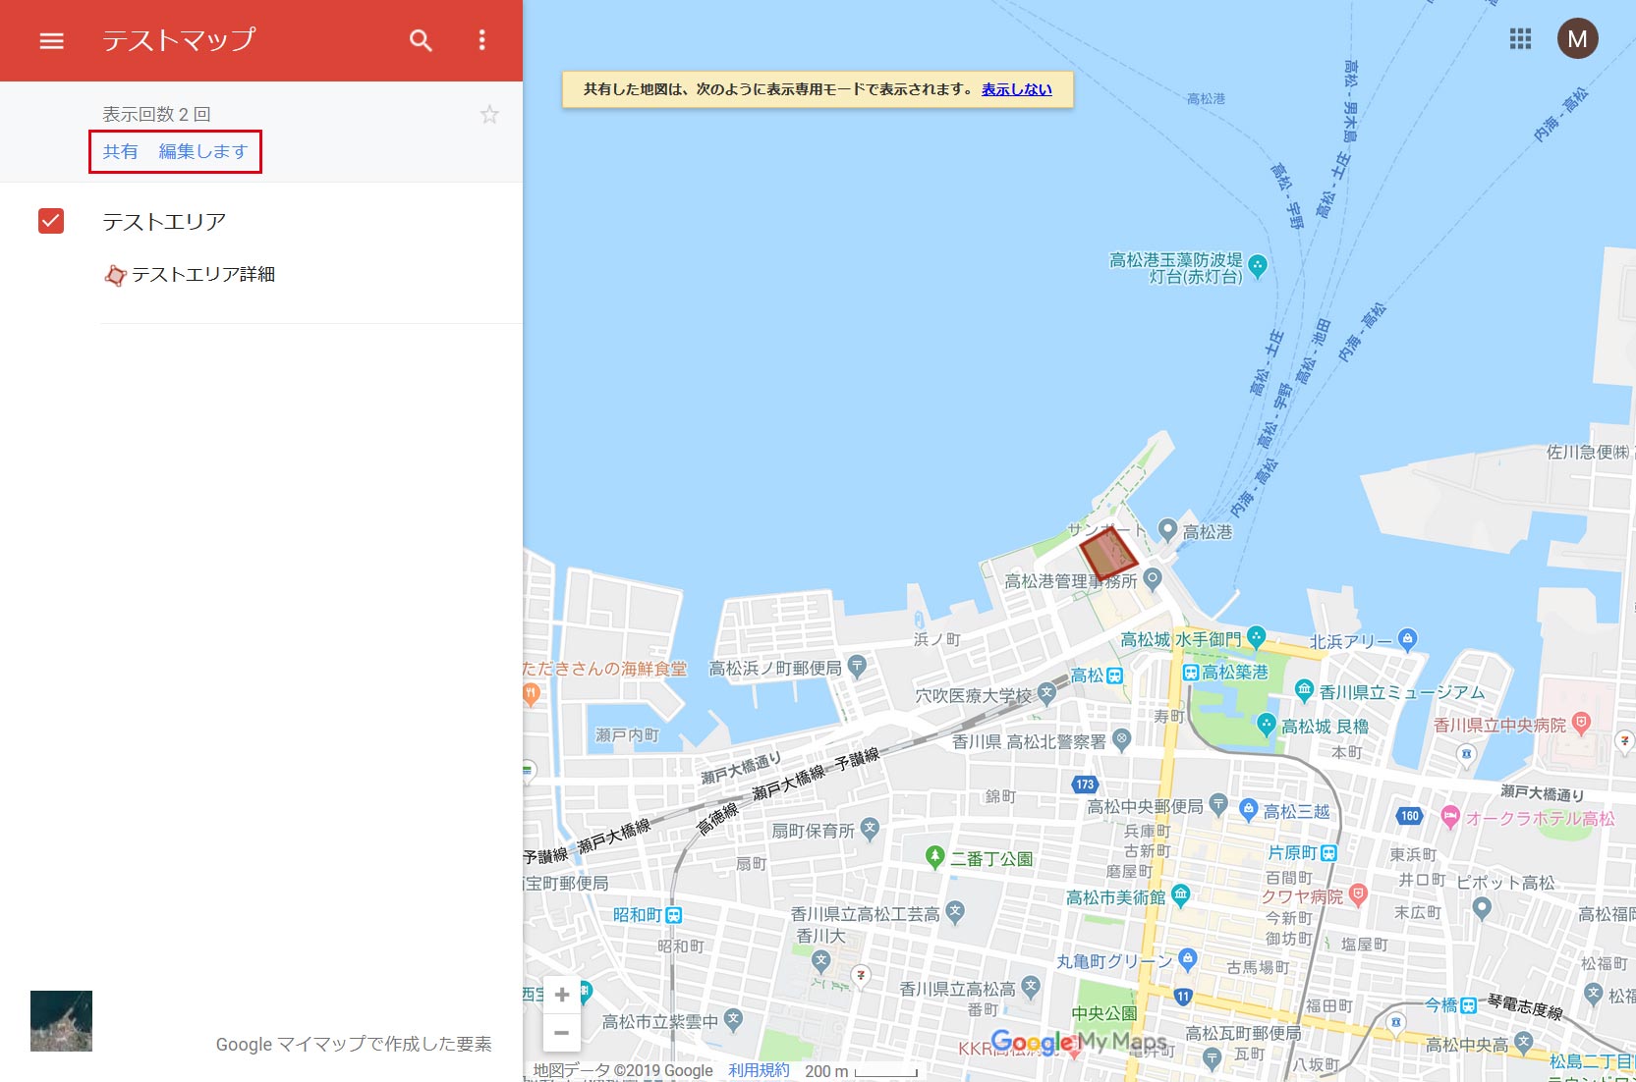Screen dimensions: 1636x1082
Task: Open the M account avatar
Action: (1577, 39)
